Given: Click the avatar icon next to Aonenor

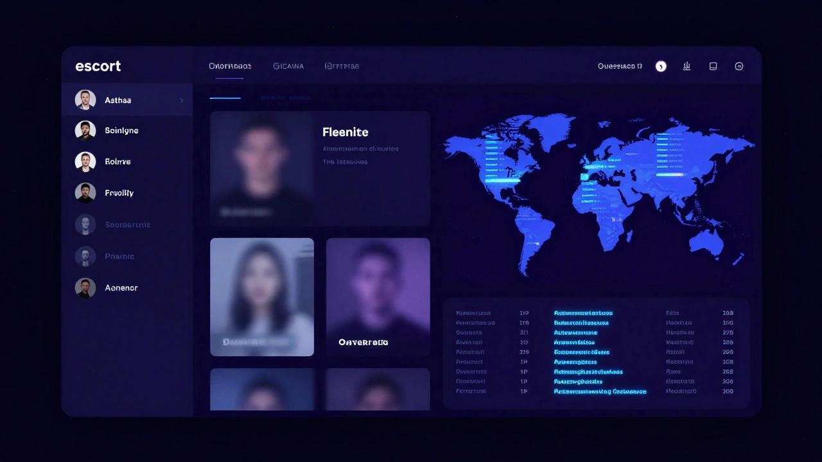Looking at the screenshot, I should point(85,287).
